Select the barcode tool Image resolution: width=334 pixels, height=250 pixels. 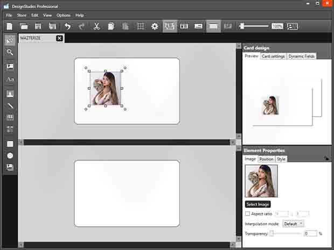[x=10, y=117]
